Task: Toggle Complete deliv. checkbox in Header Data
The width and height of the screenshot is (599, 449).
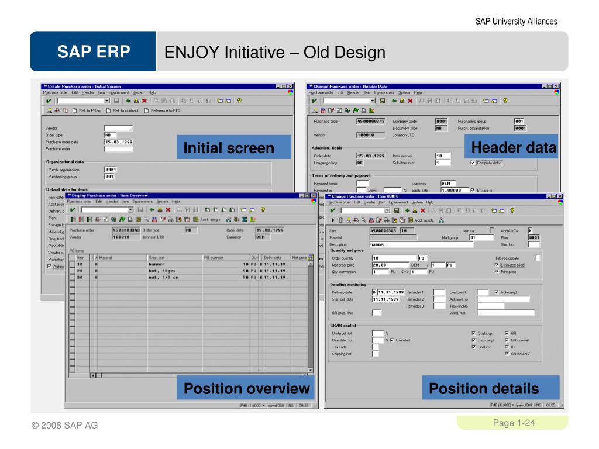Action: tap(473, 163)
